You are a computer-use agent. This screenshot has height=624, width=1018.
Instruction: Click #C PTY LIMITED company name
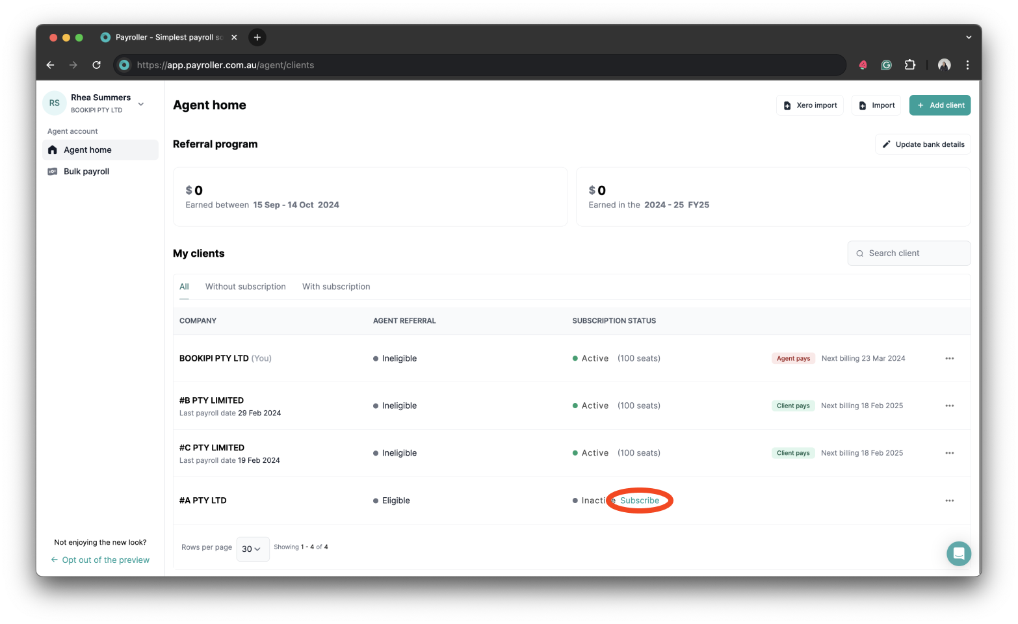click(212, 448)
